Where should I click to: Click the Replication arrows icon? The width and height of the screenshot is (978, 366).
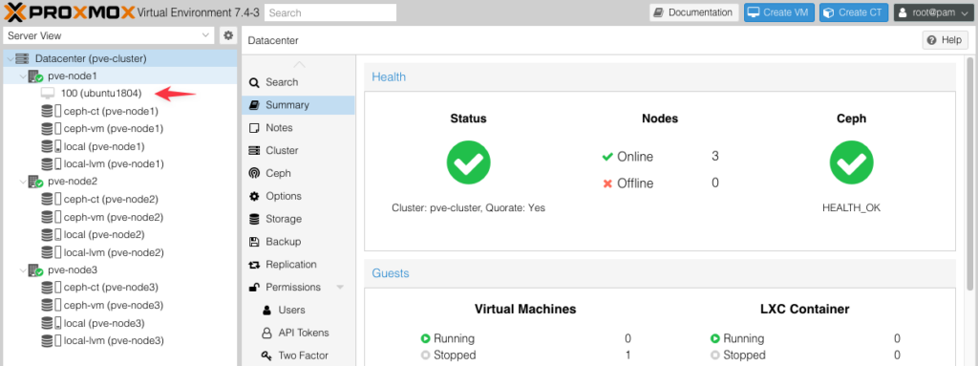[x=254, y=265]
